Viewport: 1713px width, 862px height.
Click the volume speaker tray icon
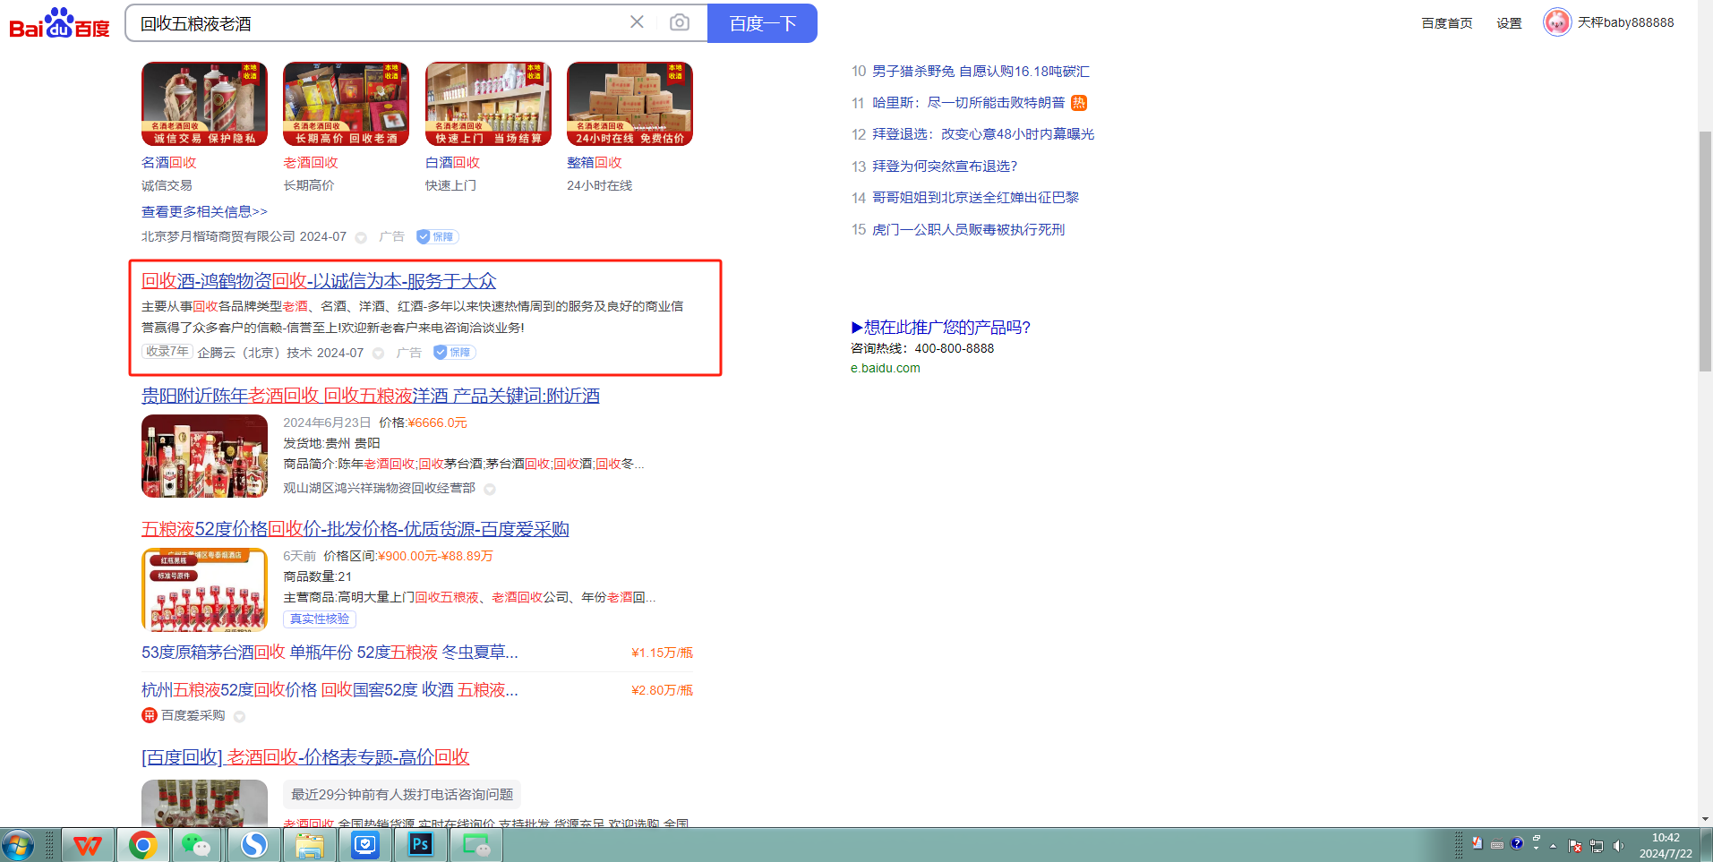pyautogui.click(x=1618, y=846)
